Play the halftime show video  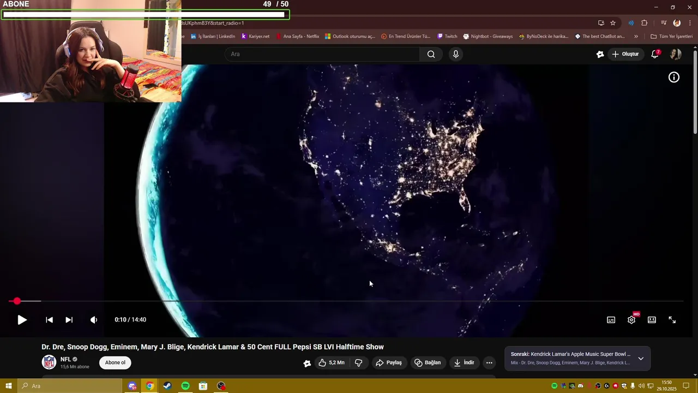point(22,320)
